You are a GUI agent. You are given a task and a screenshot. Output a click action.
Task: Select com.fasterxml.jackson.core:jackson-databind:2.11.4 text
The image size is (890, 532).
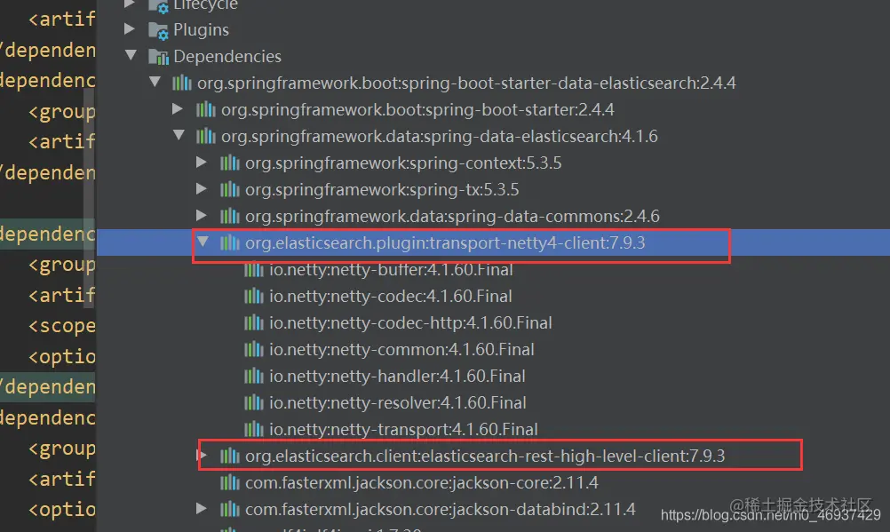[x=440, y=509]
